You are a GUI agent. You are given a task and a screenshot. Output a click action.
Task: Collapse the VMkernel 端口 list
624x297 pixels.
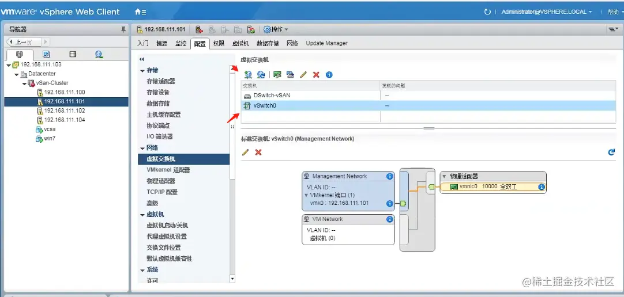306,195
